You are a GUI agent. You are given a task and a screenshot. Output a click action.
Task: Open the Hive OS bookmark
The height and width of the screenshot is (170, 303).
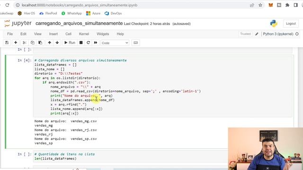point(27,13)
